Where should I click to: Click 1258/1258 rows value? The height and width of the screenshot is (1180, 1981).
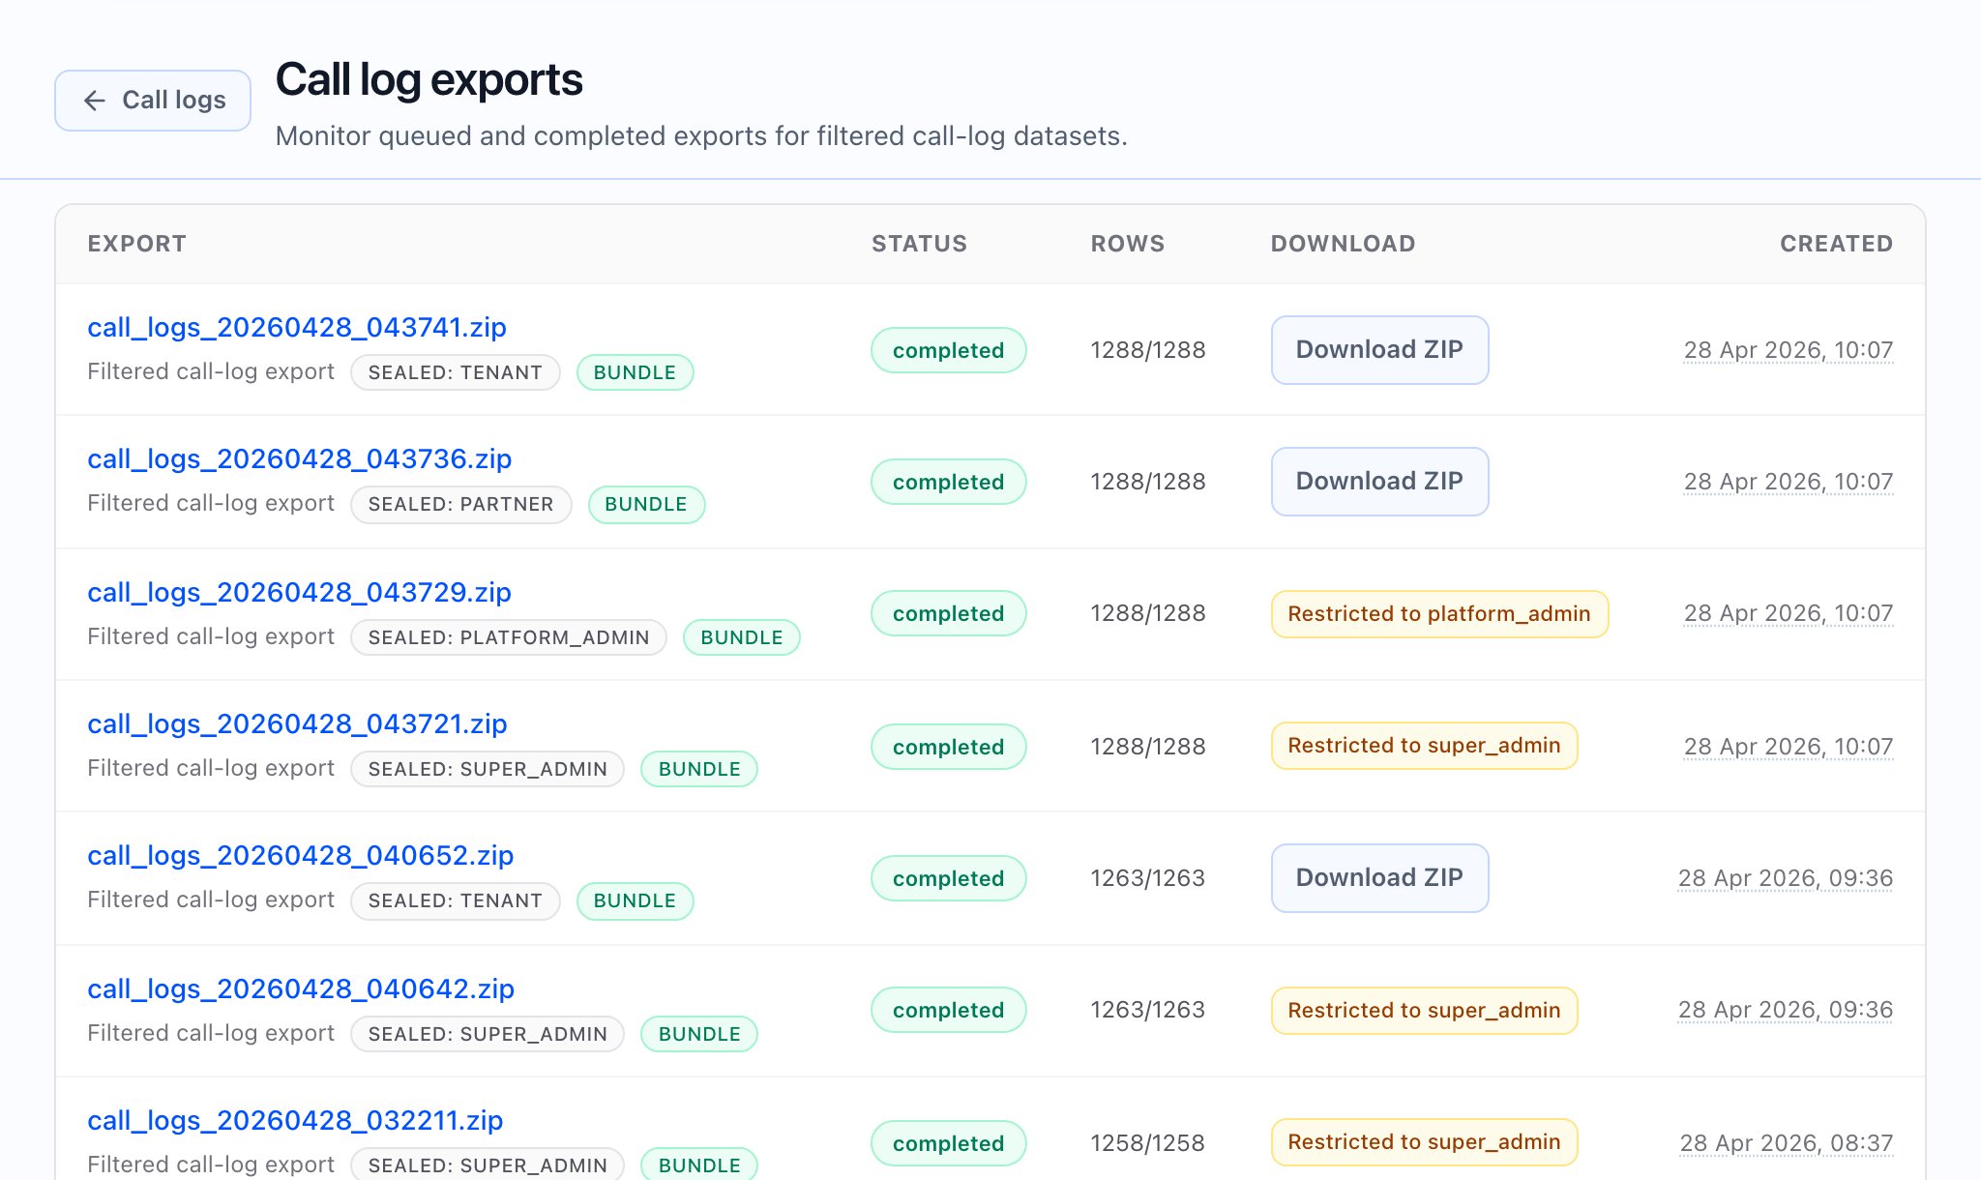coord(1148,1143)
